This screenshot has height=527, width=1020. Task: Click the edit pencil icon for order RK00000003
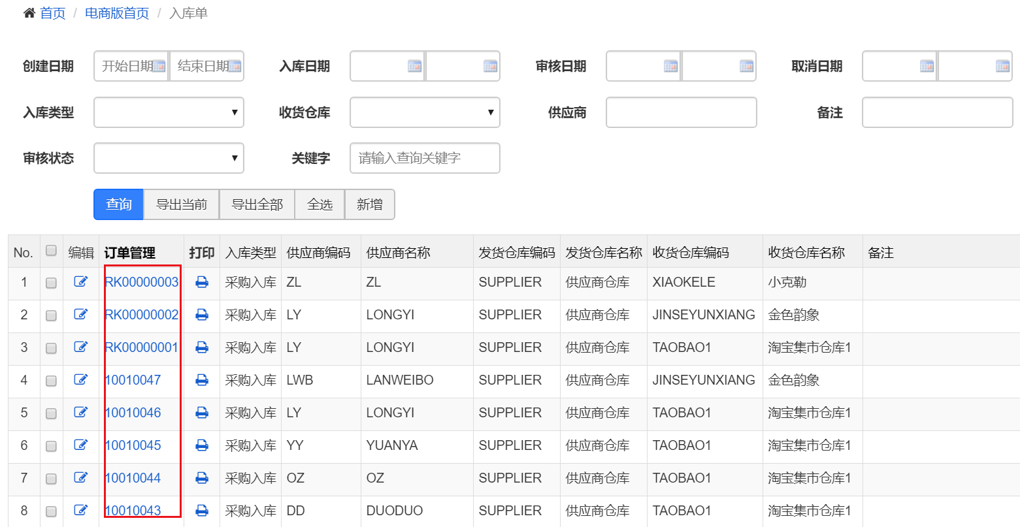(x=81, y=282)
